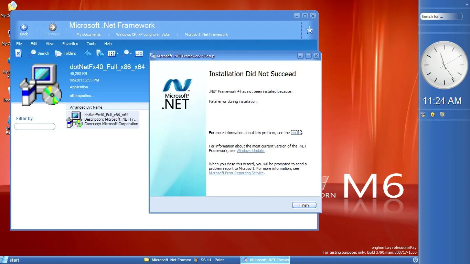Screen dimensions: 470x264
Task: Switch to Microsoft .NET Framework setup taskbar button
Action: coord(265,260)
